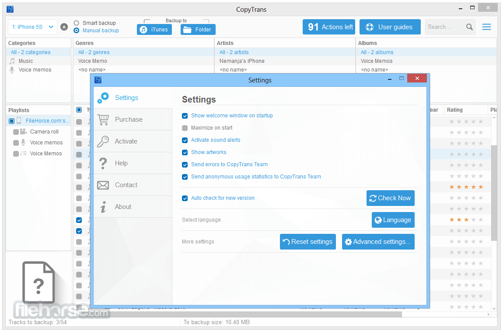
Task: Click the iPhone device icon in playlists
Action: pyautogui.click(x=19, y=120)
